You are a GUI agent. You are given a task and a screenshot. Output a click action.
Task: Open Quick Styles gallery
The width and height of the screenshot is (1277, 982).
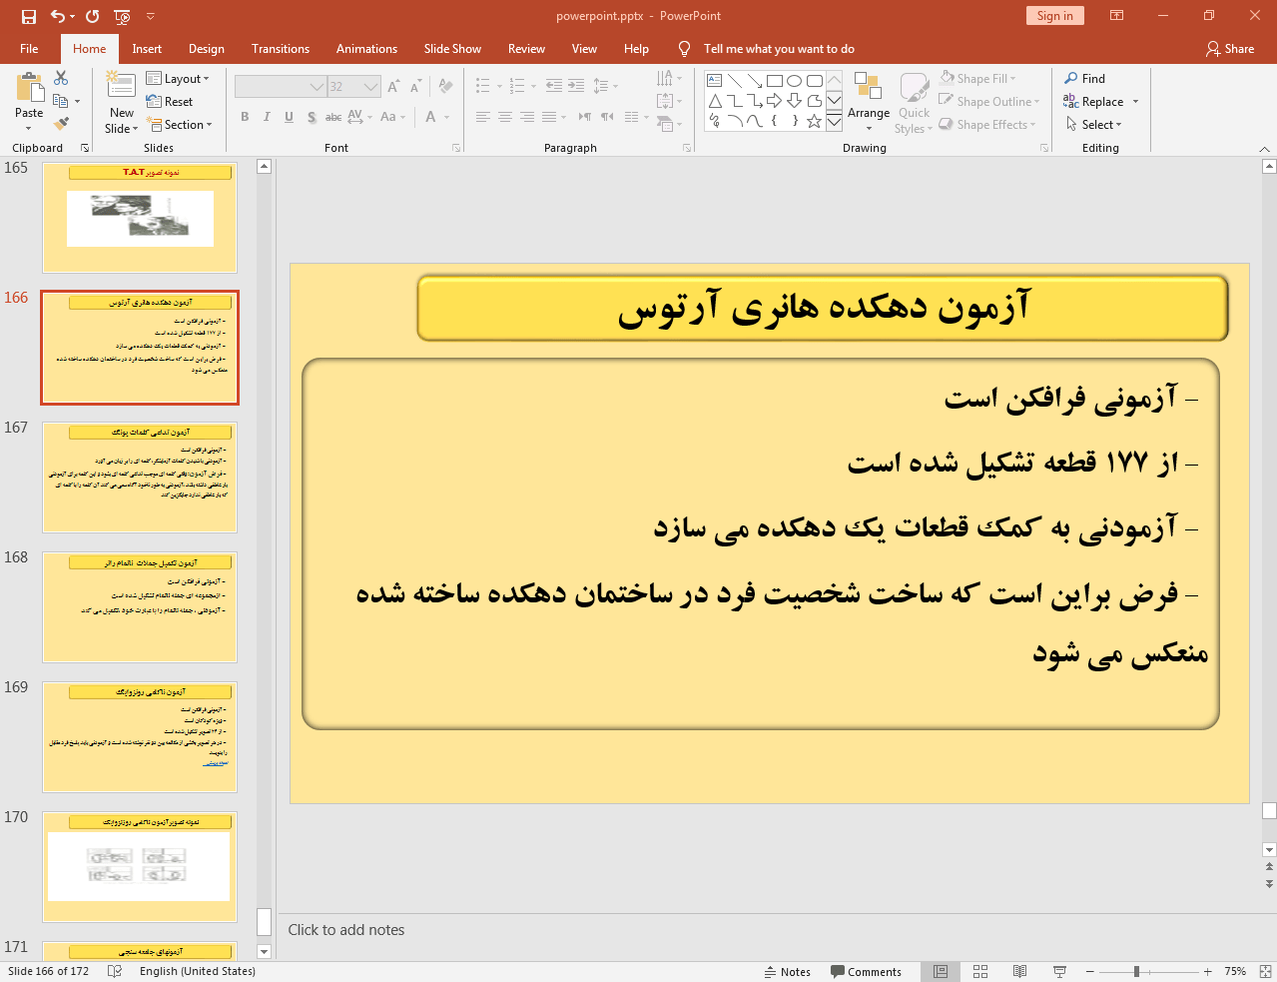click(914, 102)
